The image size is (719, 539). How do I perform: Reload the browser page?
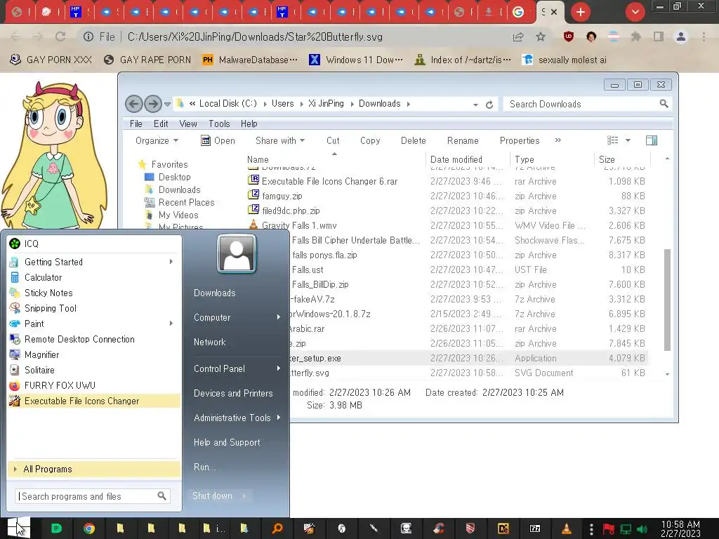(x=60, y=36)
